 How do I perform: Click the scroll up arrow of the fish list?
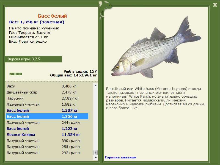(96, 86)
